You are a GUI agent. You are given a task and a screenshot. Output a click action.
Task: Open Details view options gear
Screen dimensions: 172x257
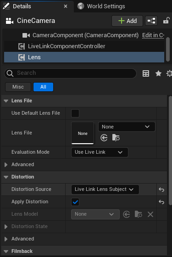click(x=169, y=73)
